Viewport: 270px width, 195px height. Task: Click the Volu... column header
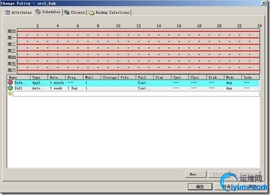coord(127,77)
